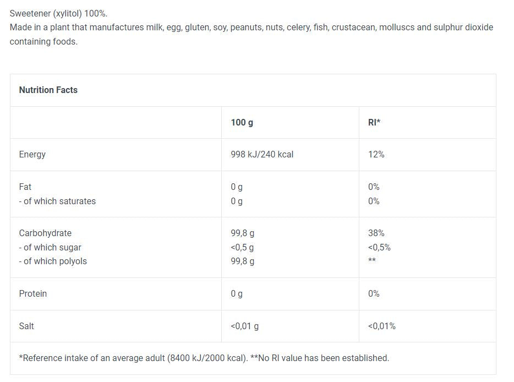Click the 998 kJ/240 kcal energy value

tap(262, 154)
